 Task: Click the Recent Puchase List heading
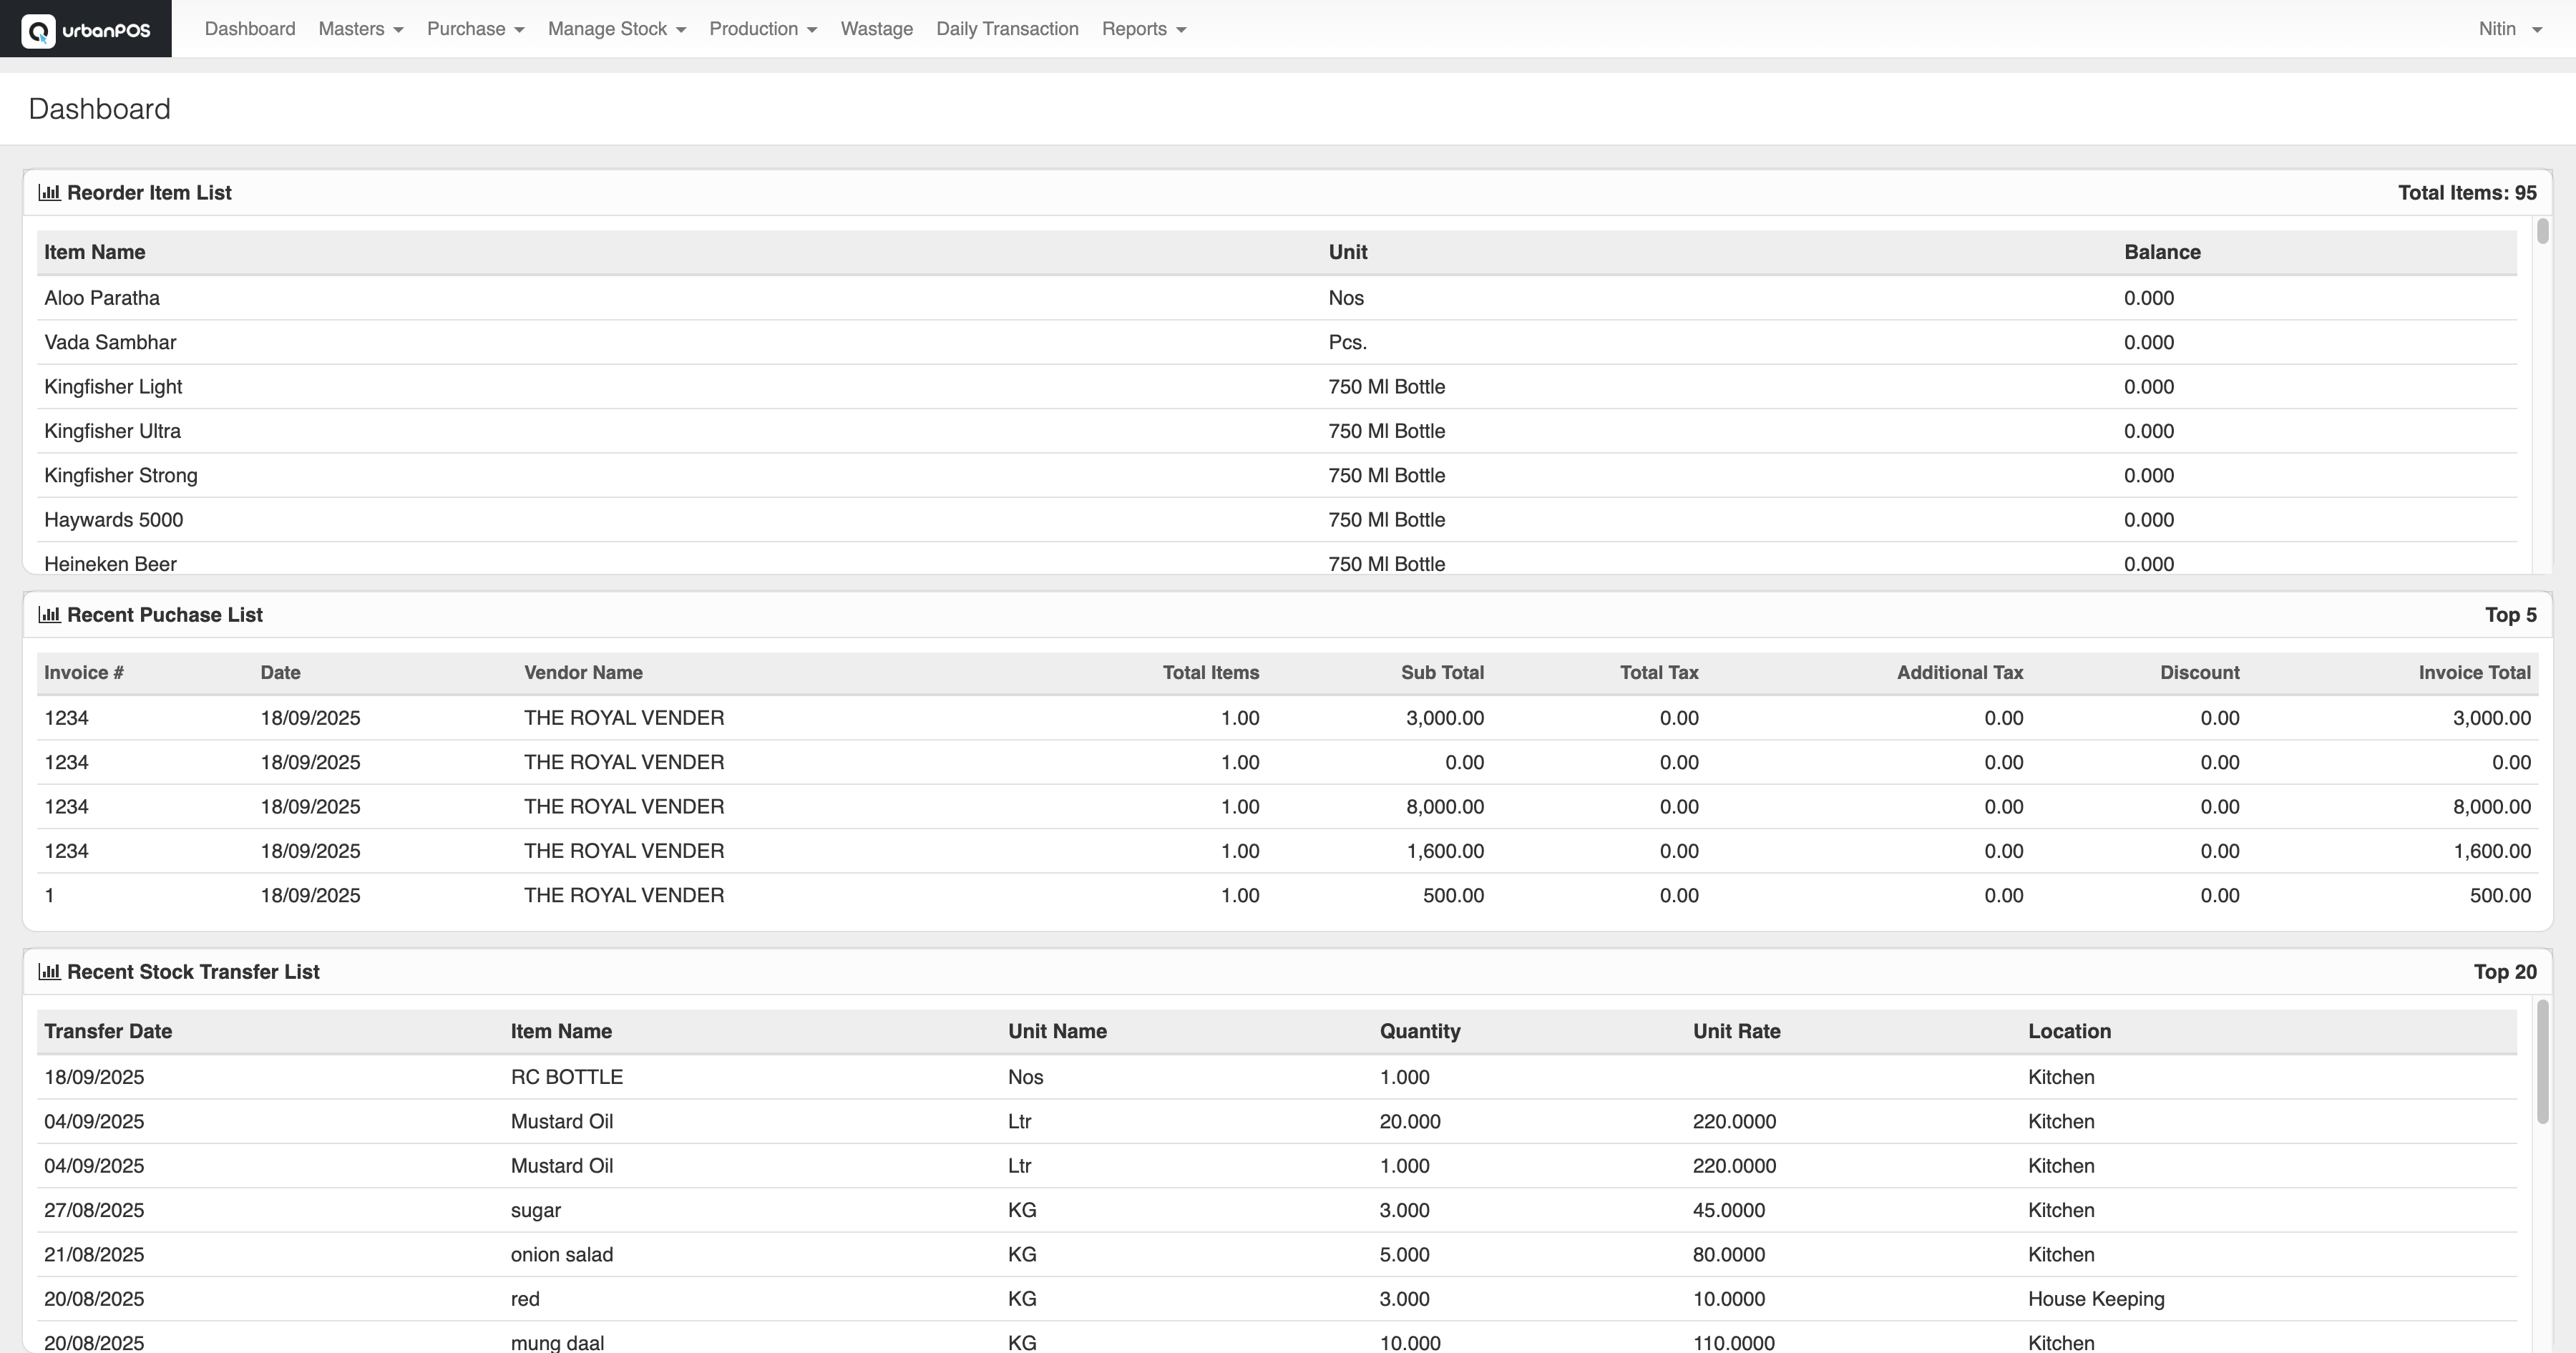[x=165, y=615]
